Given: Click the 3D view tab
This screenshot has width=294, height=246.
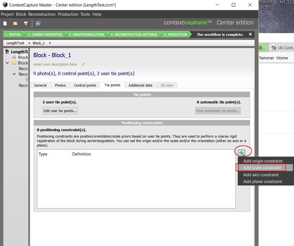Looking at the screenshot, I should [x=167, y=85].
